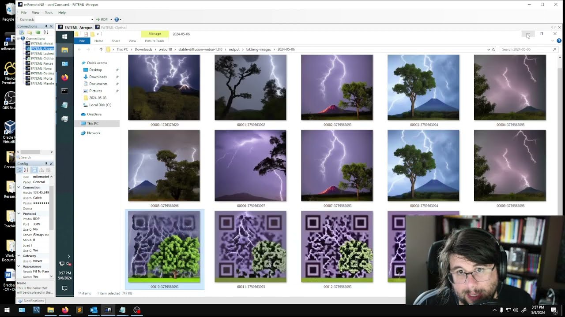Click the New Folder icon in Connections toolbar

tap(30, 33)
